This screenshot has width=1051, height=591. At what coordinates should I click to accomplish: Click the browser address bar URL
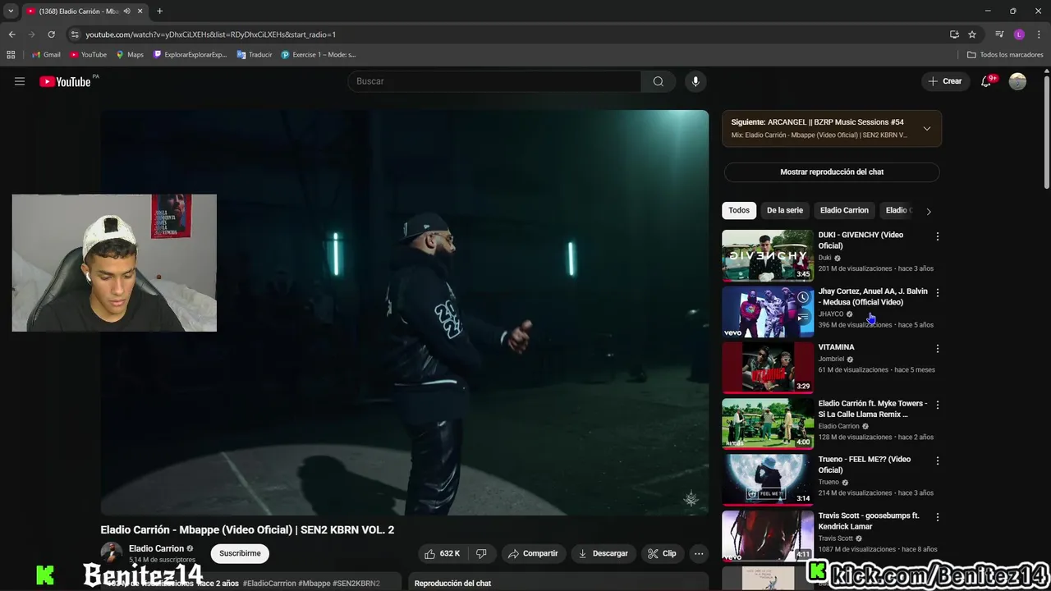click(x=210, y=34)
